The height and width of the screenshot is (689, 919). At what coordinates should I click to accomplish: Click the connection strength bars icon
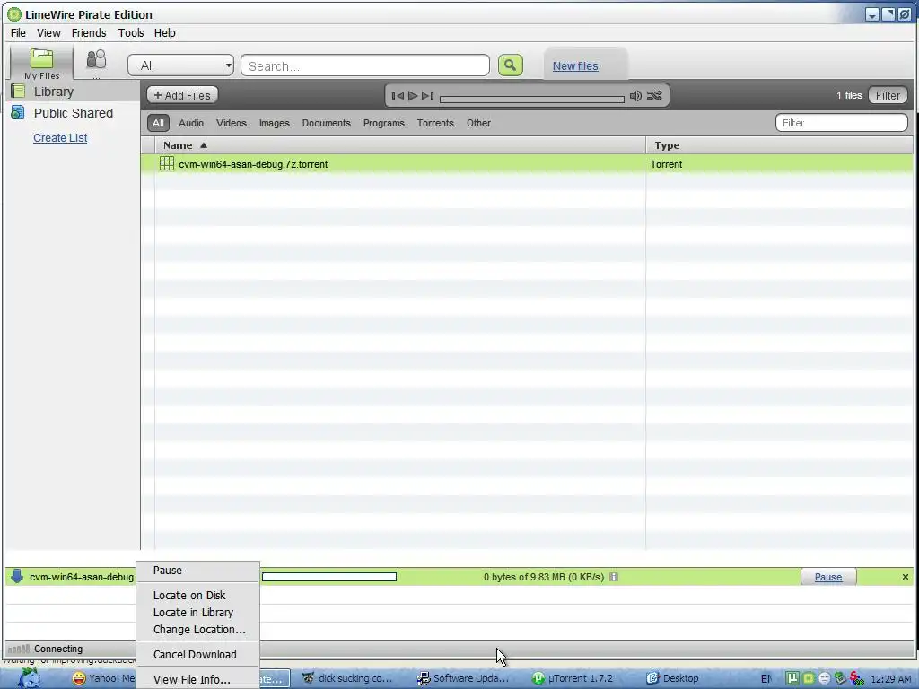(x=19, y=649)
